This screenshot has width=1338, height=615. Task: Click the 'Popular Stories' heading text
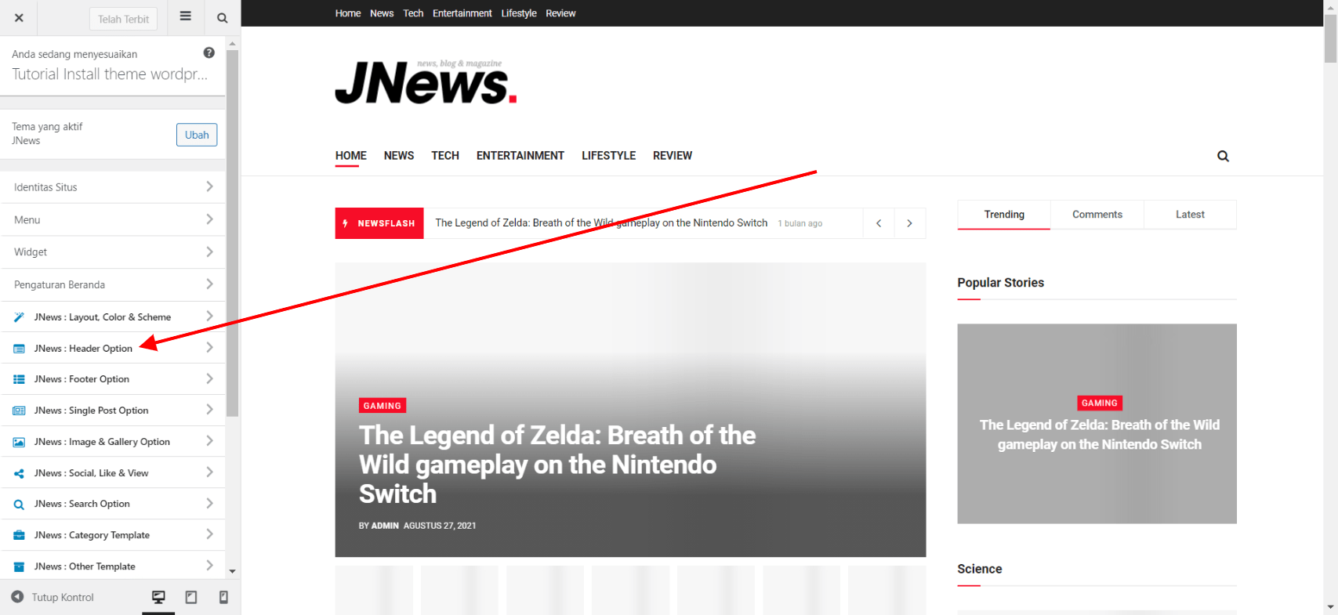(x=1000, y=283)
